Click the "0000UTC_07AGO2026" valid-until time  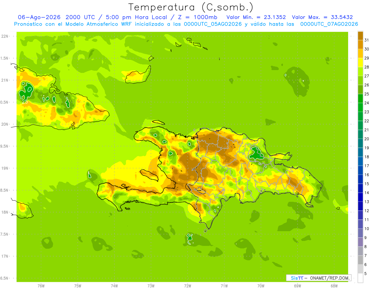click(x=329, y=24)
